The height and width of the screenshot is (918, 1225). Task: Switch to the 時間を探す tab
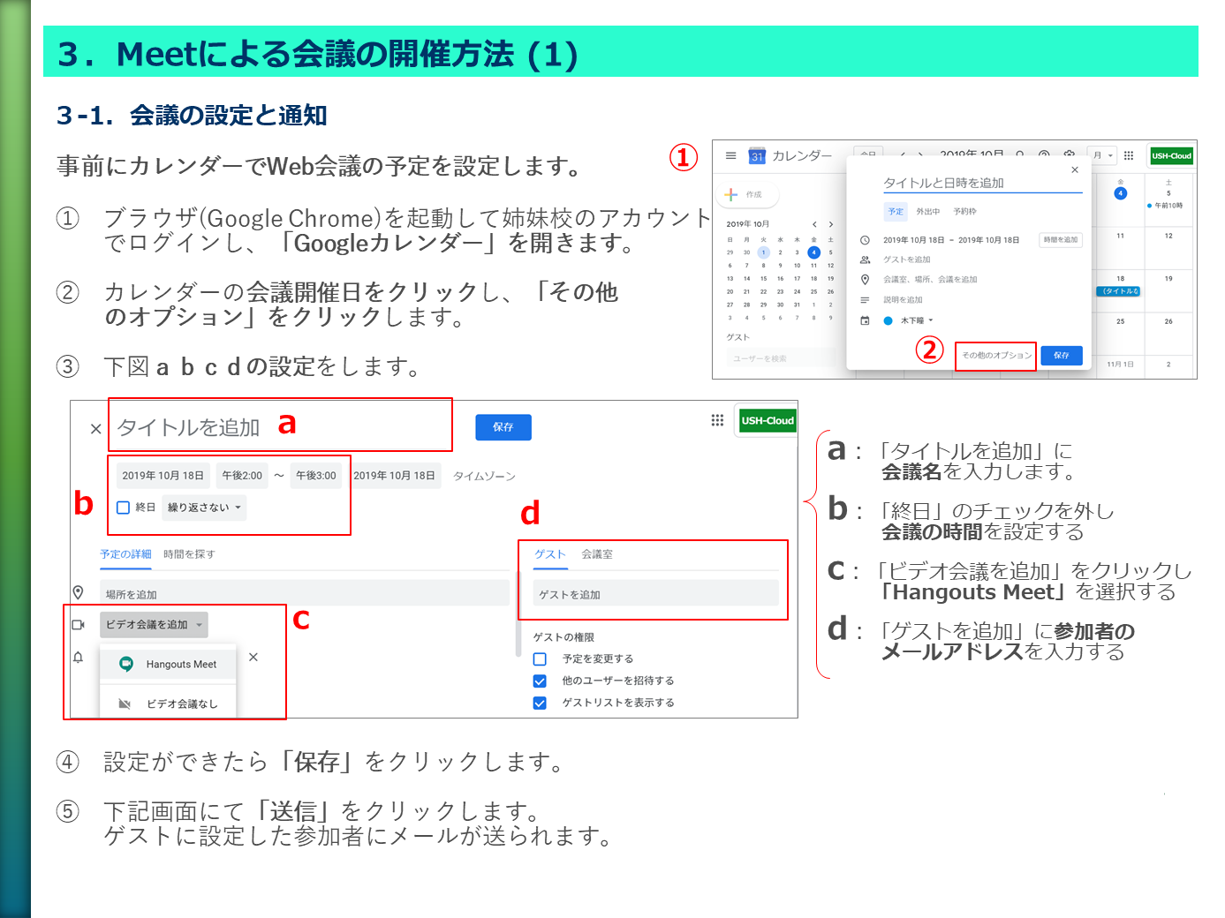click(189, 554)
